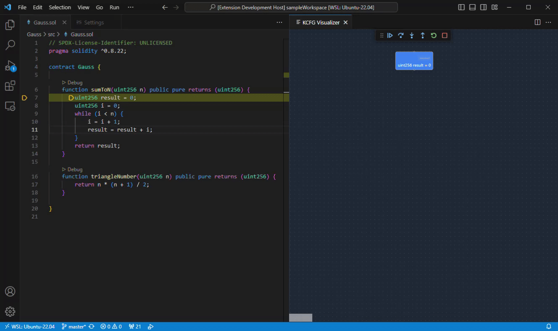This screenshot has width=558, height=331.
Task: Open the Manage gear menu
Action: 10,311
